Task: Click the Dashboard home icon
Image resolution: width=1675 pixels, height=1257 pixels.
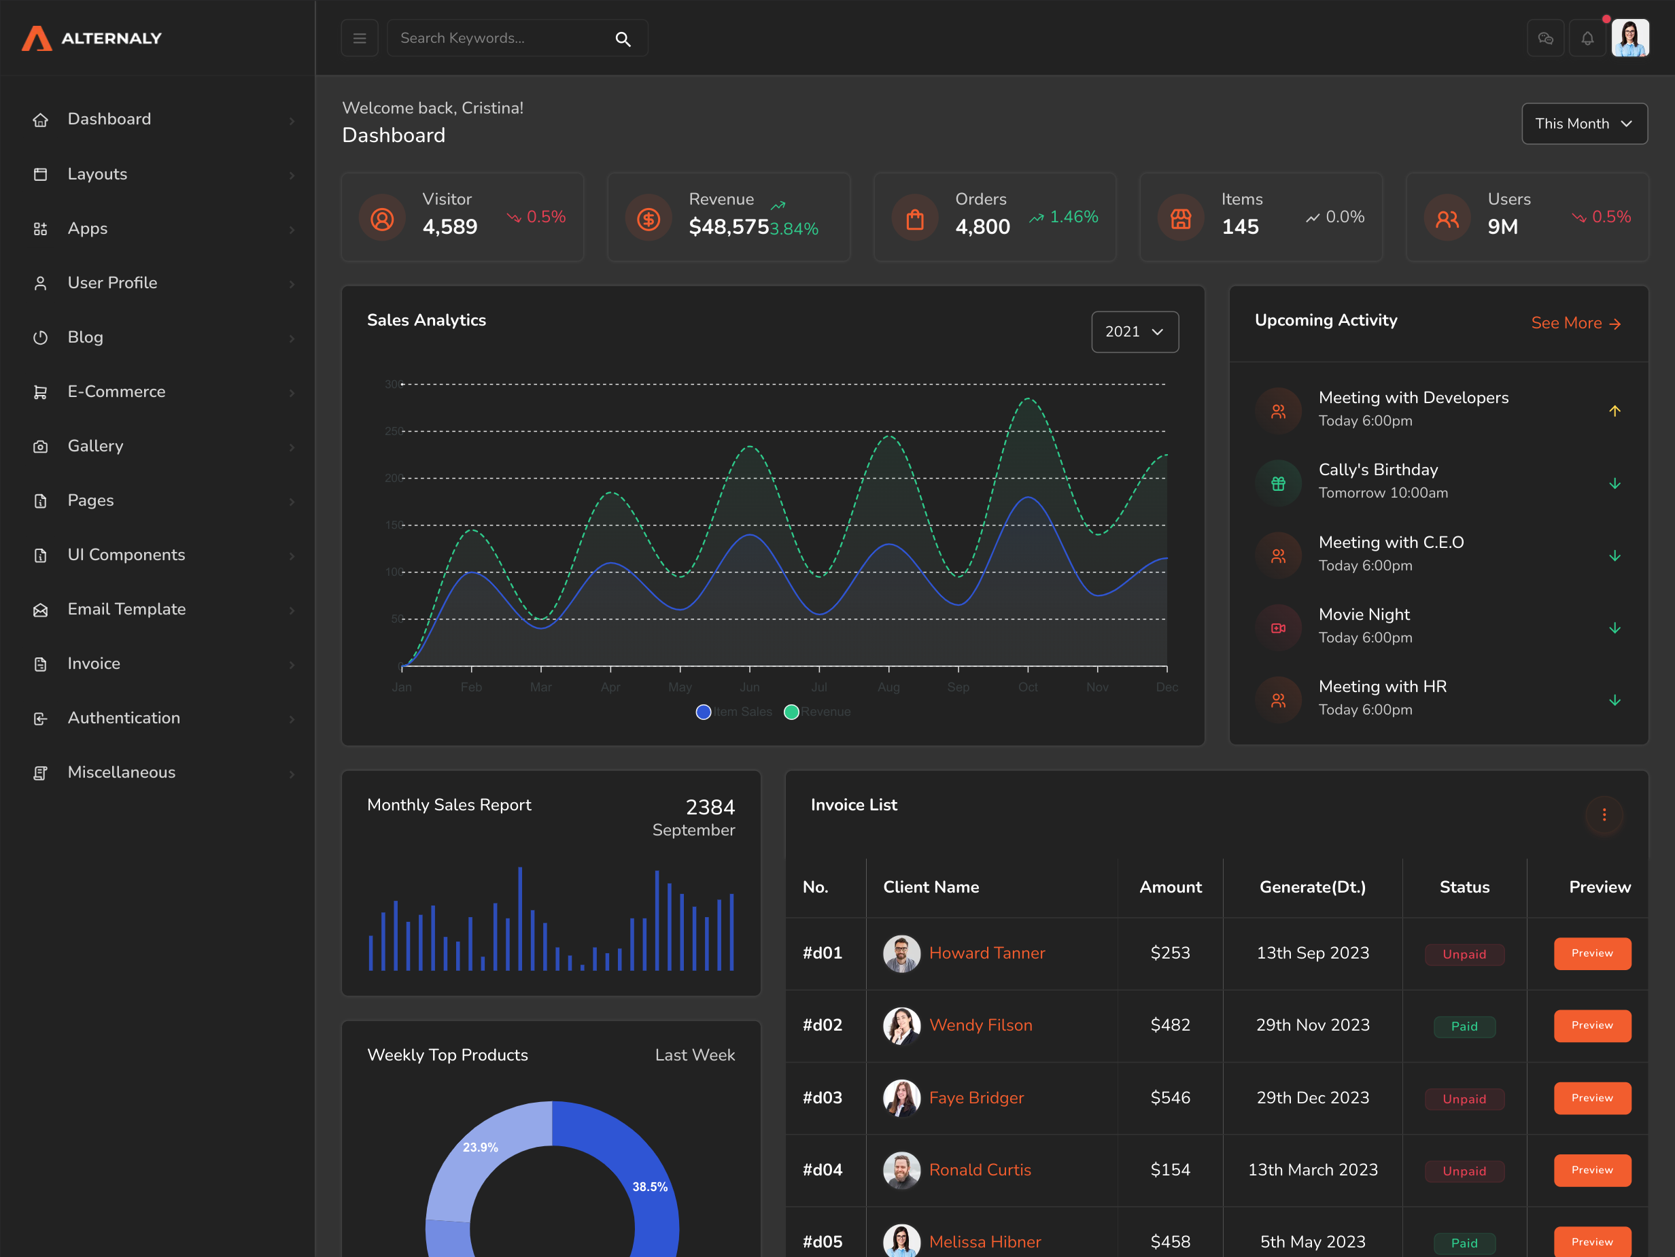Action: tap(41, 120)
